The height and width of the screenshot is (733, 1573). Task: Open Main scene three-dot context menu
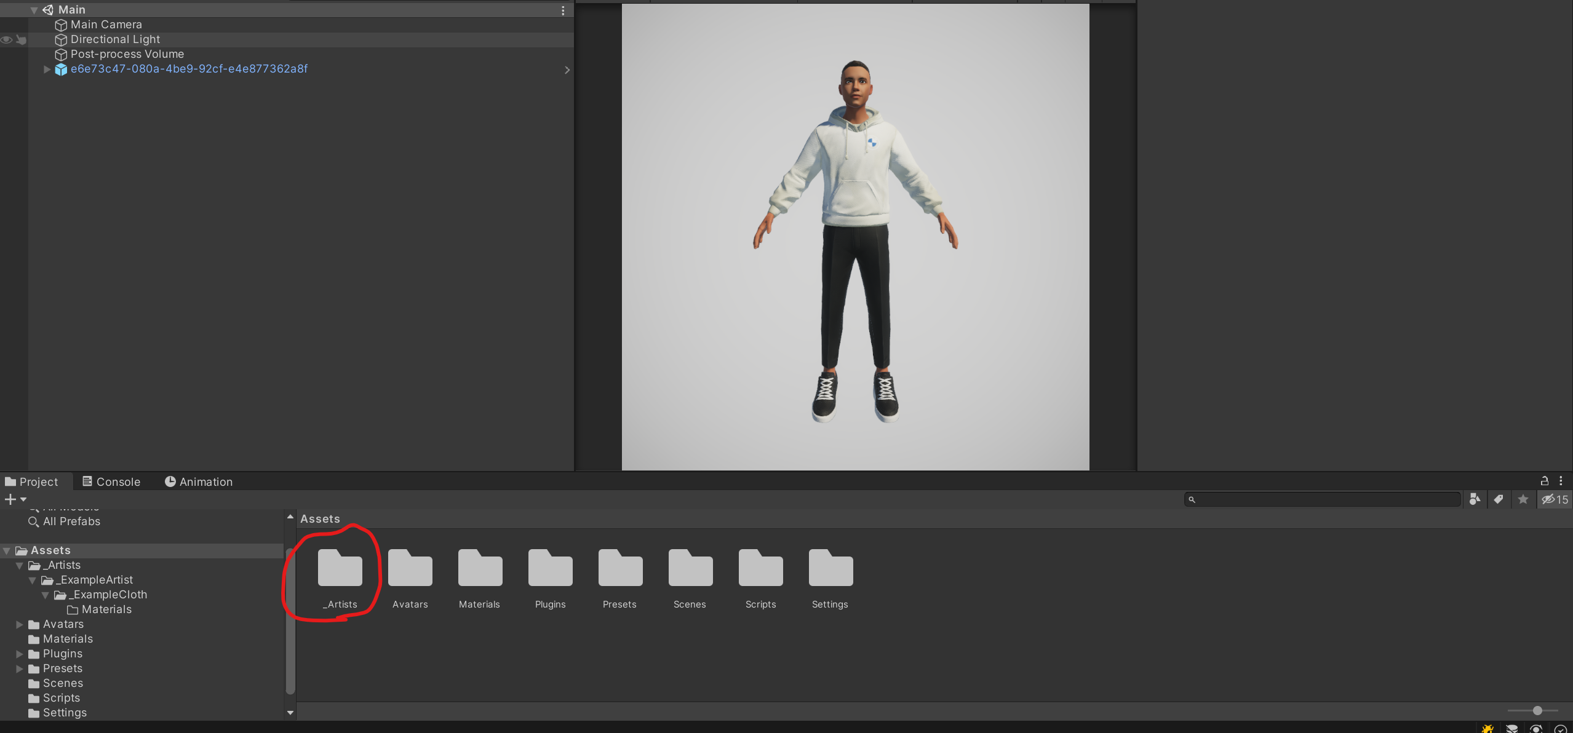pyautogui.click(x=563, y=10)
